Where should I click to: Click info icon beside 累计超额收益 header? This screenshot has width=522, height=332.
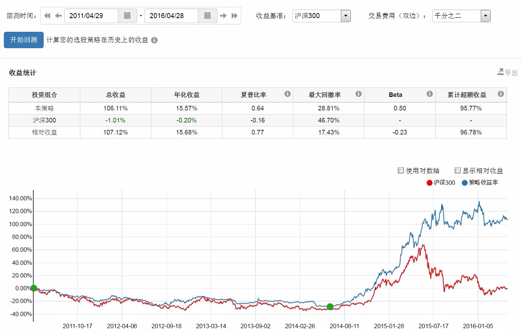tap(501, 94)
